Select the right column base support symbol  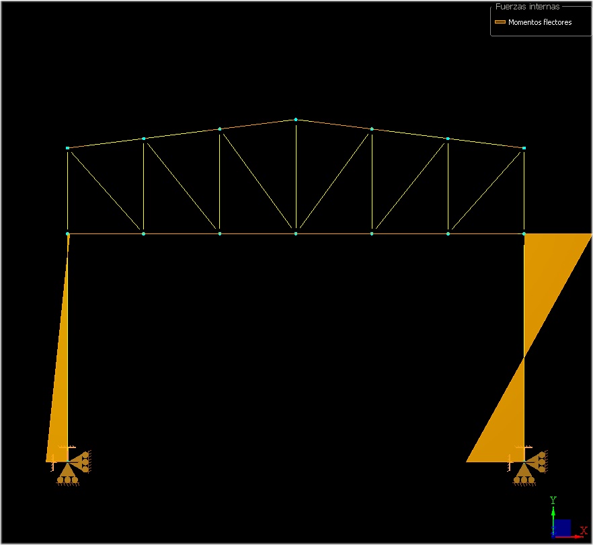527,466
